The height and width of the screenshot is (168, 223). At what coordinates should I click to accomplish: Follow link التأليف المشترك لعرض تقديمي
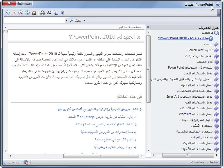(x=104, y=124)
